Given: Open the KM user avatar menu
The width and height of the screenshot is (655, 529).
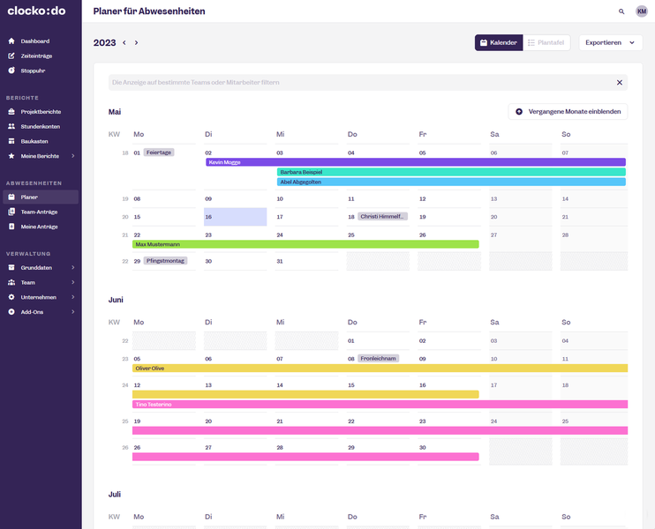Looking at the screenshot, I should click(641, 11).
